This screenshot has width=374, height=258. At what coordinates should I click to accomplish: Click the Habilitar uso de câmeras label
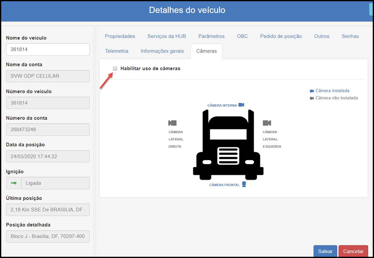[150, 69]
